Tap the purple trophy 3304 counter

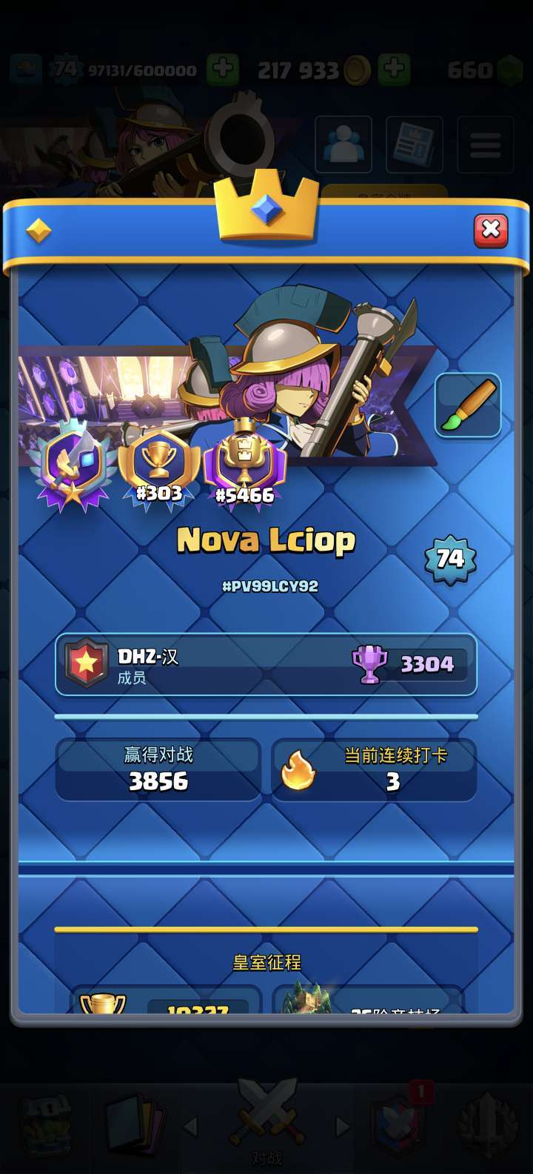coord(409,663)
